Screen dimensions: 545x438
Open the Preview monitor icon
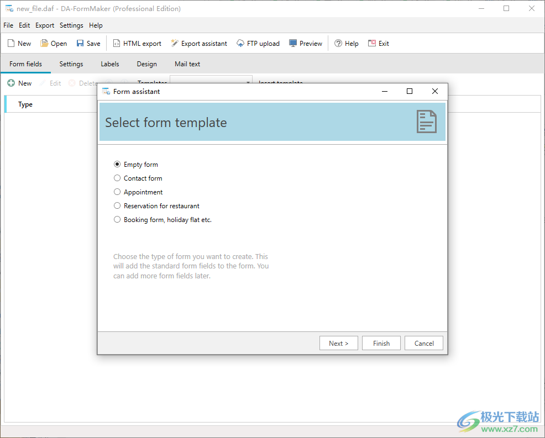tap(293, 44)
